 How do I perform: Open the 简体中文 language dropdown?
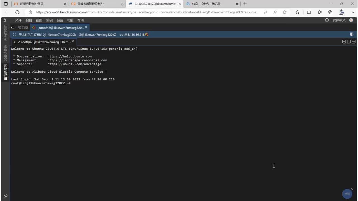[339, 20]
